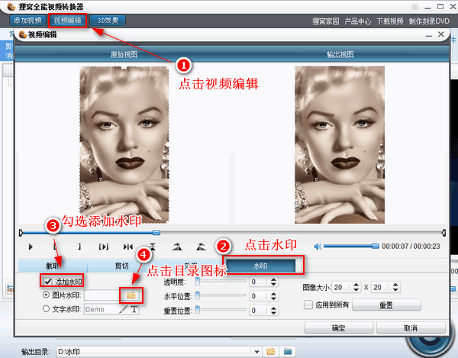
Task: Open the 下载视频 link
Action: click(390, 21)
